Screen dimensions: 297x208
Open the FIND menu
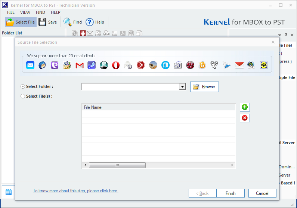[x=41, y=12]
